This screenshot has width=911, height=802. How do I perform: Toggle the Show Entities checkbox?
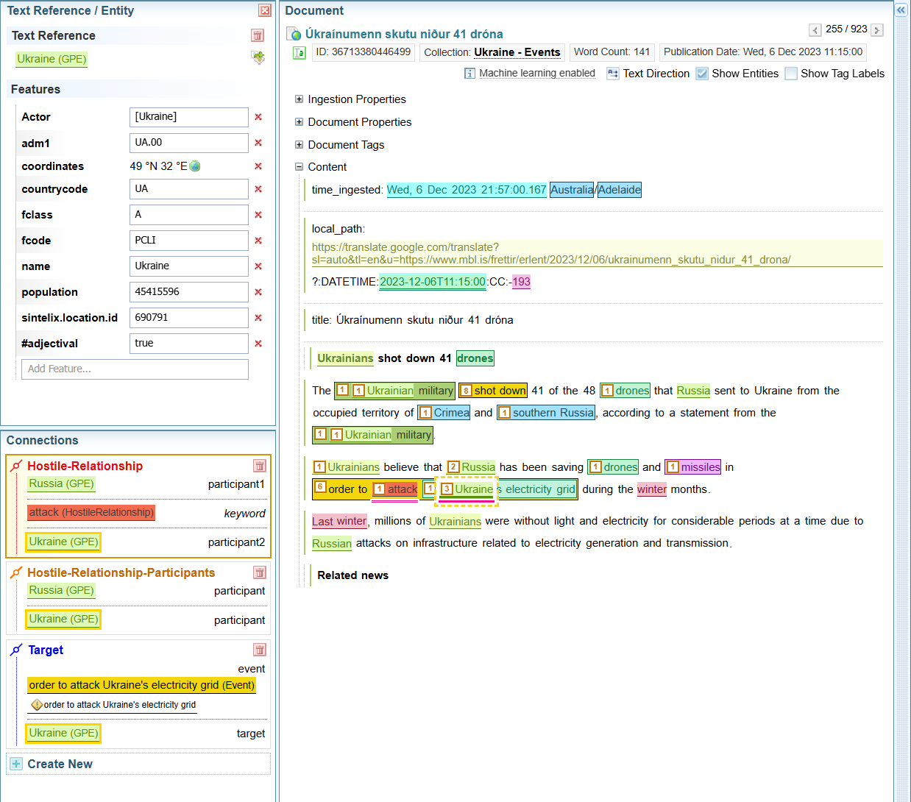coord(702,74)
